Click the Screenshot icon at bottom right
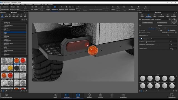The image size is (178, 100). (x=172, y=96)
